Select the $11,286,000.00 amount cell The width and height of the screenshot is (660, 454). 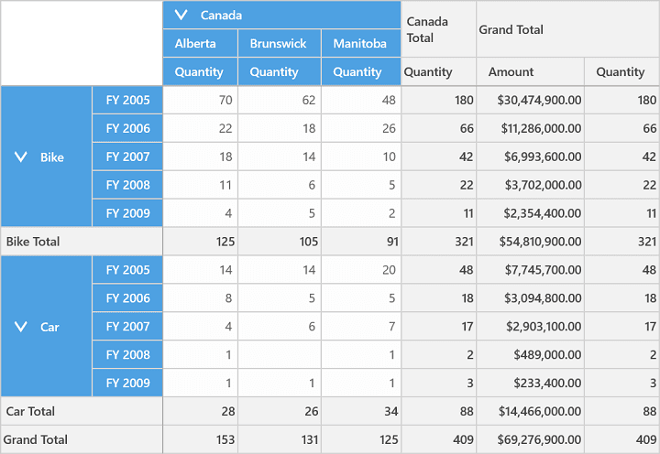click(x=531, y=128)
